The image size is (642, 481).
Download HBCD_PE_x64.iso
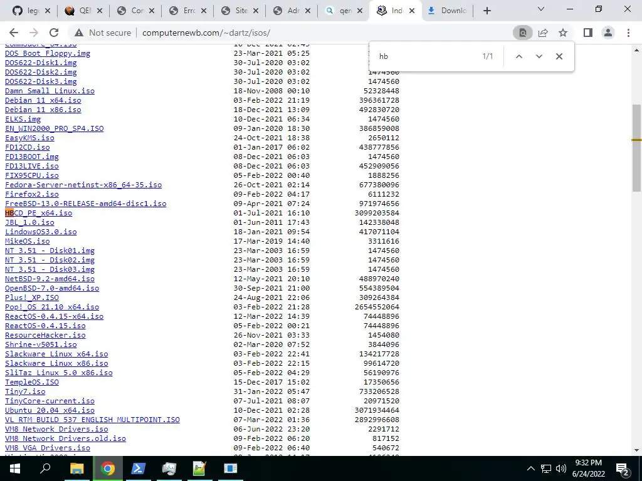tap(38, 213)
